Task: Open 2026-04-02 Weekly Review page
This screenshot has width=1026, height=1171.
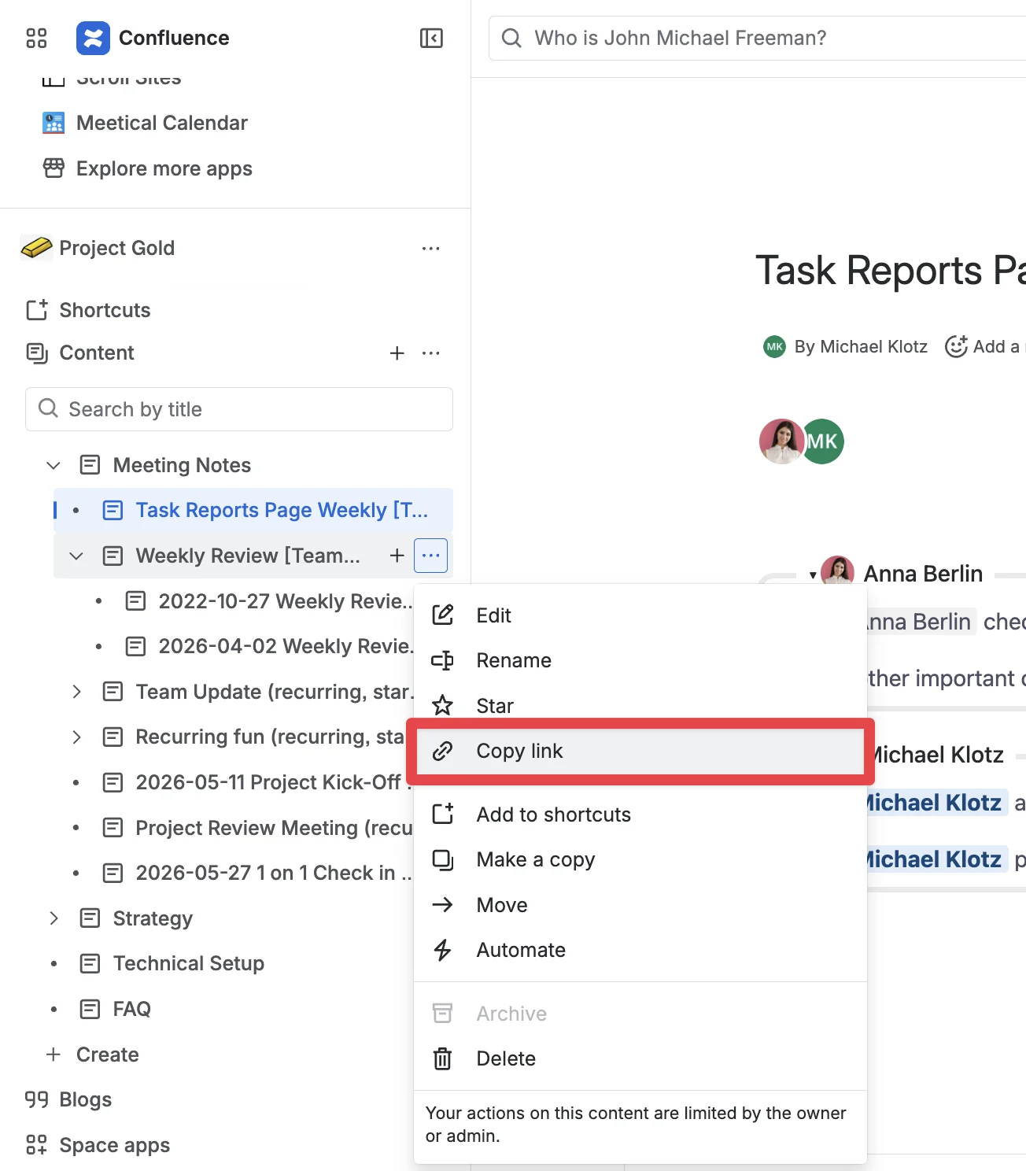Action: coord(285,646)
